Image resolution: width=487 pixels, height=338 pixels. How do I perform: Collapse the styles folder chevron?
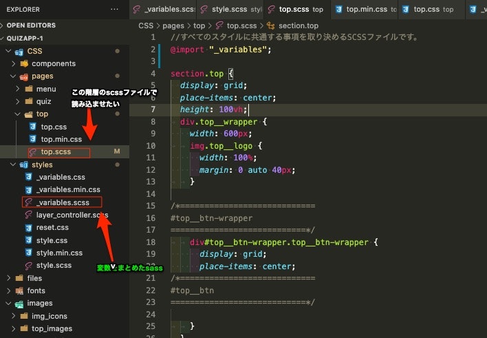13,165
